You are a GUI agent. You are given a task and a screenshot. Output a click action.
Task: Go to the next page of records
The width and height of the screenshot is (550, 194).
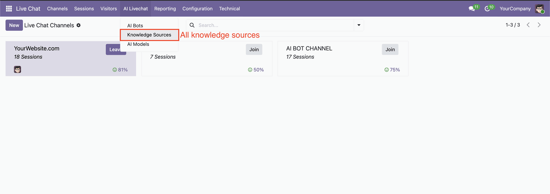click(539, 25)
